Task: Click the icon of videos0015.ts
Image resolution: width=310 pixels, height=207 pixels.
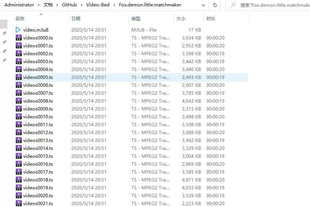Action: [x=19, y=156]
